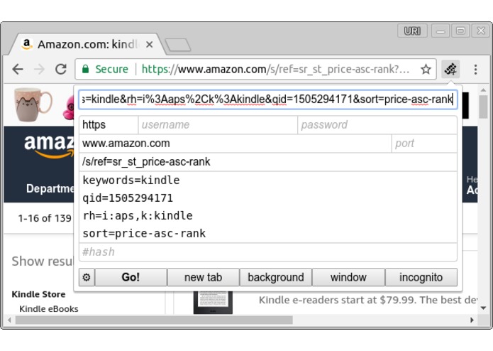The image size is (493, 351).
Task: Click the Amazon logo
Action: coord(49,146)
